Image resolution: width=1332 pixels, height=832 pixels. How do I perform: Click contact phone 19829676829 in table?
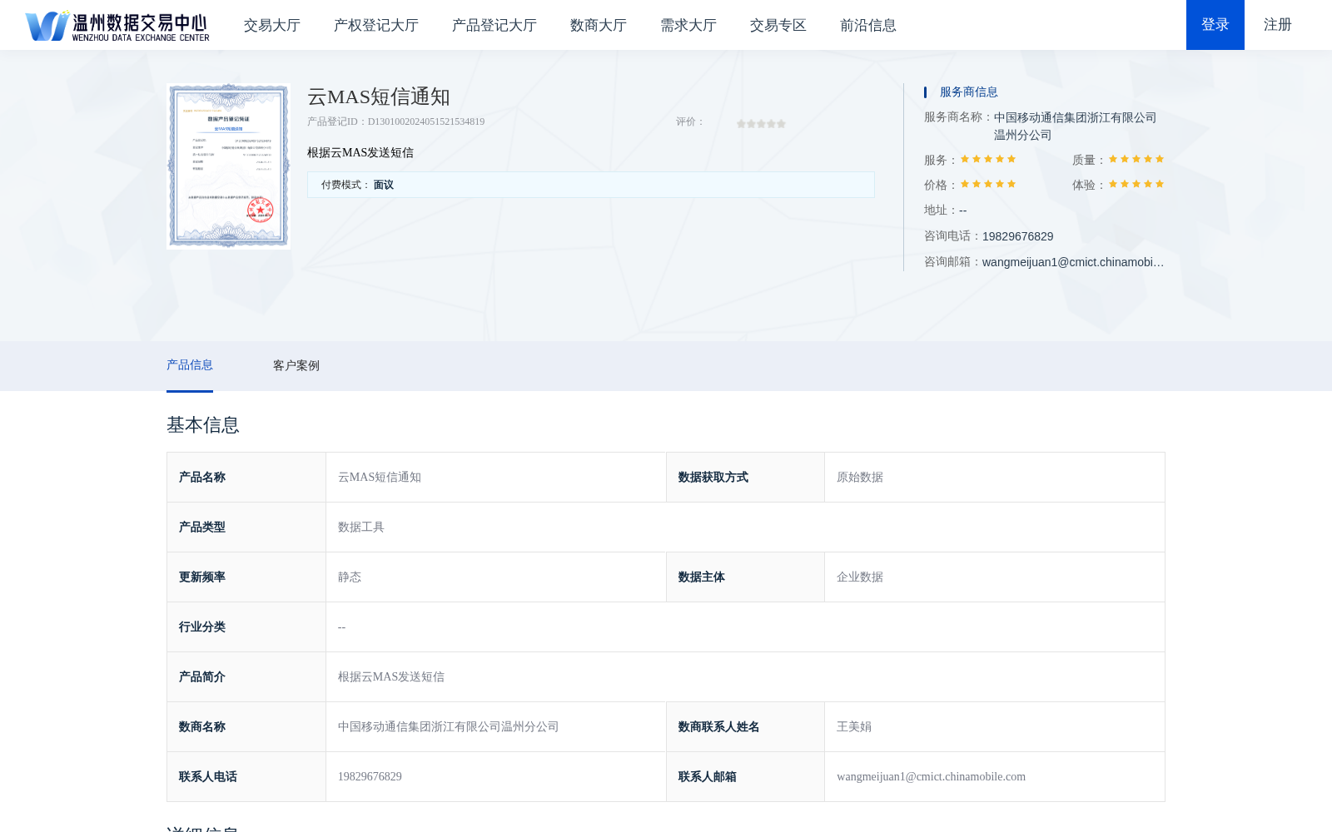370,777
